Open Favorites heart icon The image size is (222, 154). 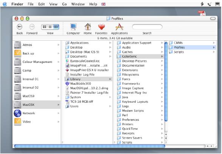(101, 27)
